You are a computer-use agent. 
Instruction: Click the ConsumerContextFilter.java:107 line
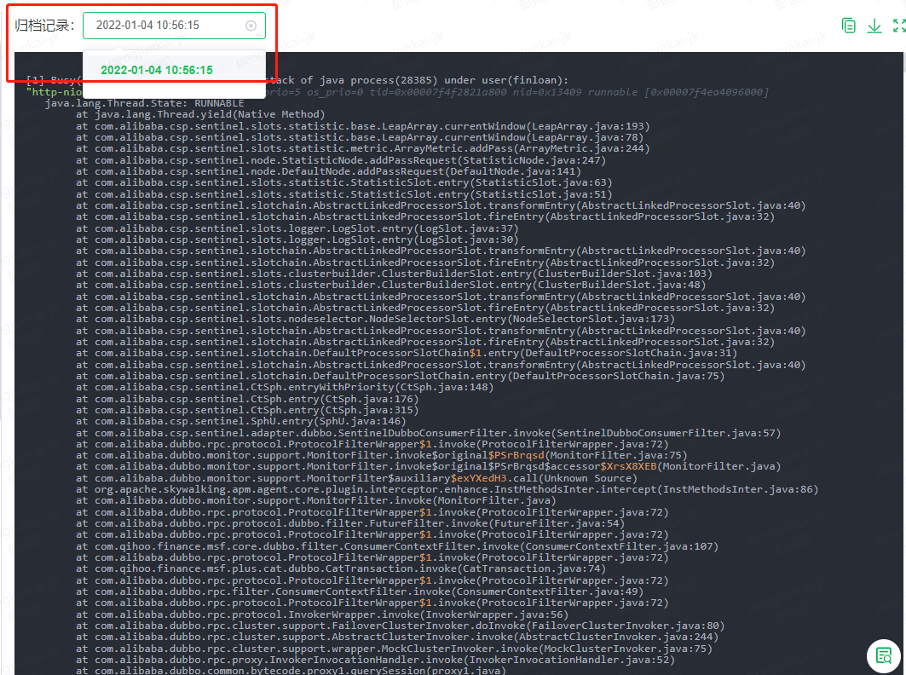coord(397,546)
